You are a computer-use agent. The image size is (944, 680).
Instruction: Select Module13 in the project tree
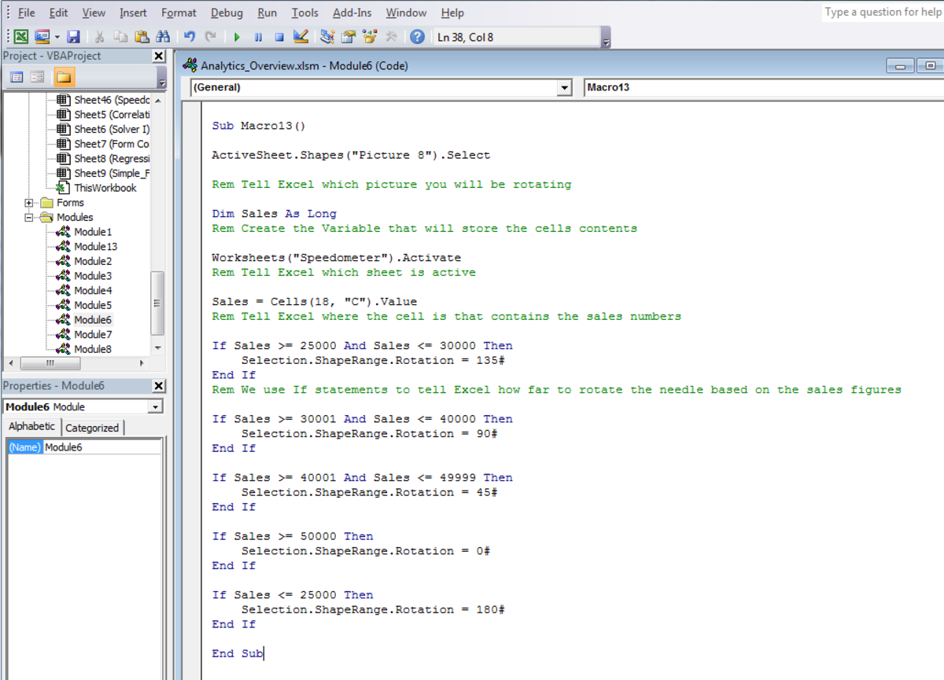pyautogui.click(x=96, y=247)
